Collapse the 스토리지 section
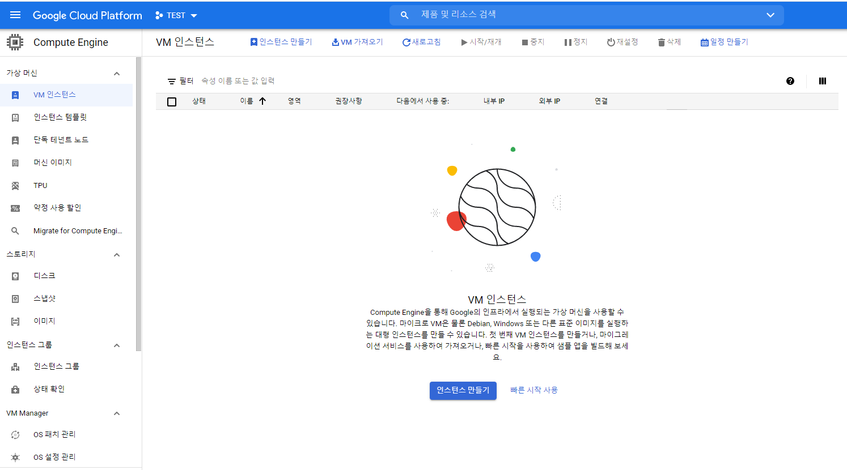Image resolution: width=847 pixels, height=470 pixels. click(x=117, y=255)
